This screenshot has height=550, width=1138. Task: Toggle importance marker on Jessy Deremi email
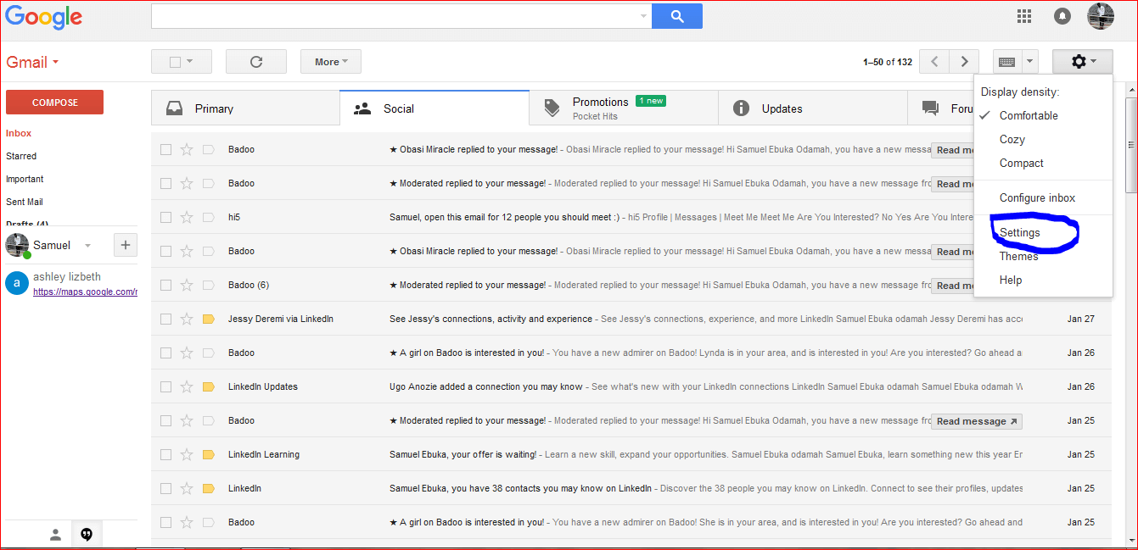click(209, 319)
